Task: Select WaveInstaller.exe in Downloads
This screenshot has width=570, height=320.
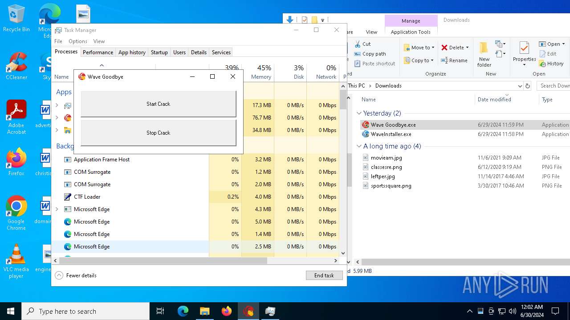Action: (391, 134)
